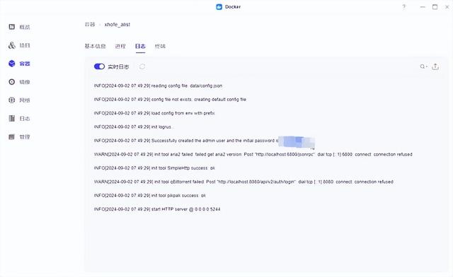Click the refresh logs spinner icon
The width and height of the screenshot is (453, 277).
142,66
